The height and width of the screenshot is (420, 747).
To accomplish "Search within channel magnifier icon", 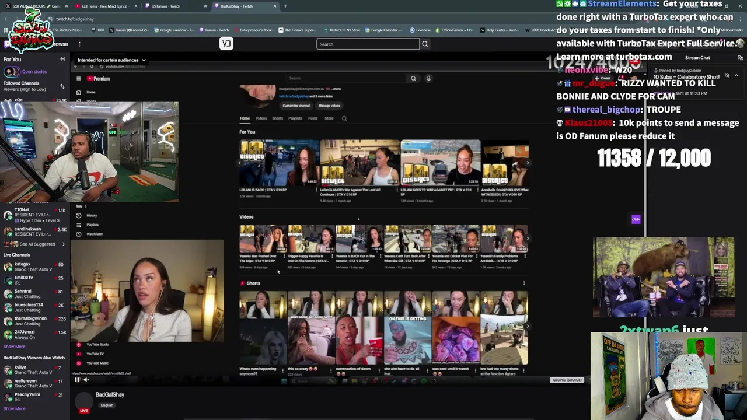I will (x=344, y=118).
